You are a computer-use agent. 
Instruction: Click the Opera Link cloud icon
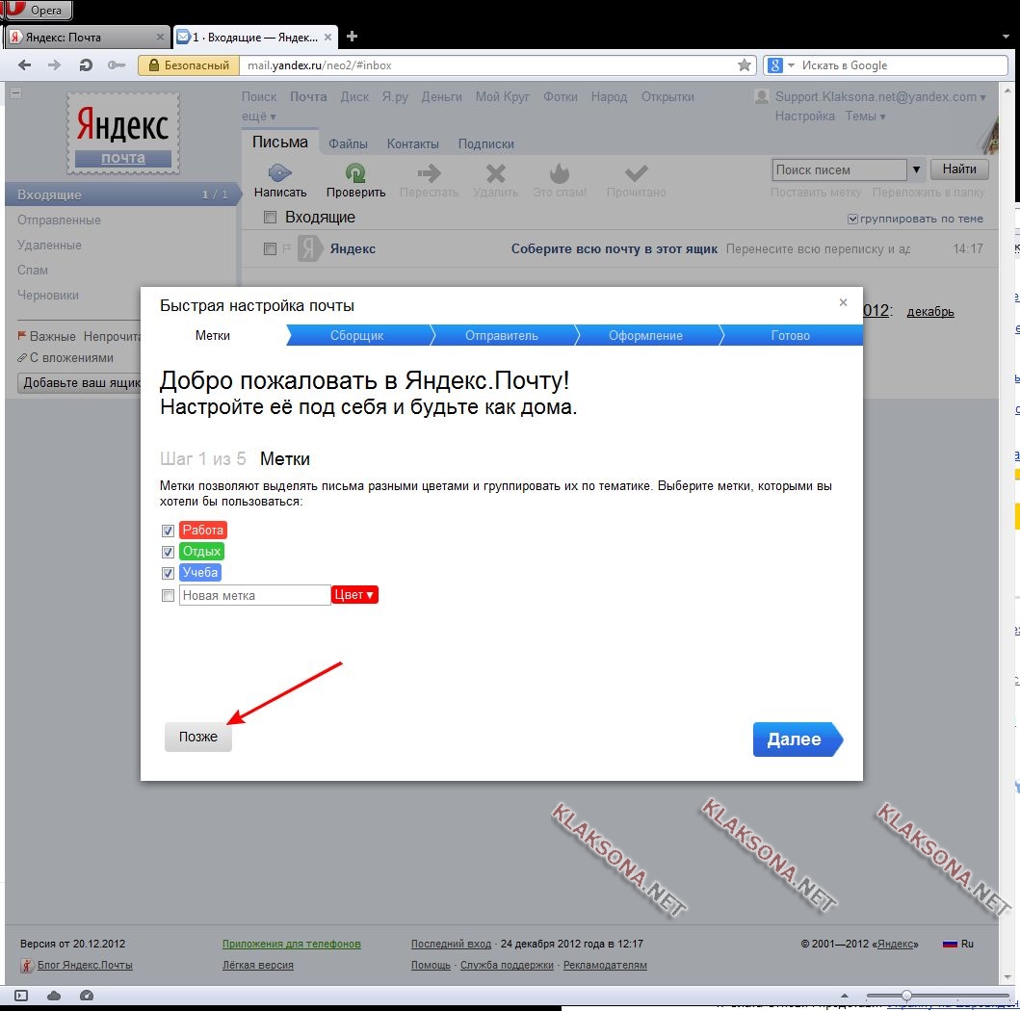(x=54, y=996)
